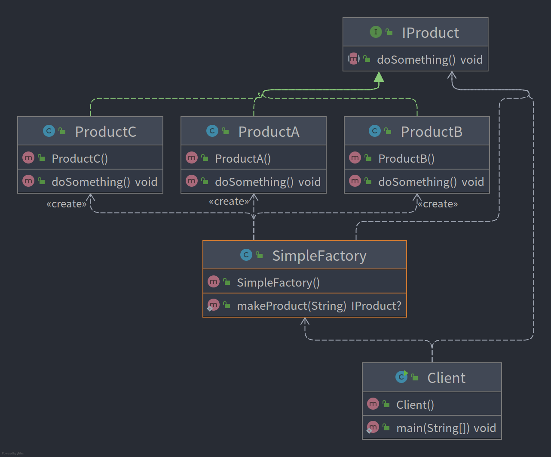Select the ProductB class name

coord(432,132)
